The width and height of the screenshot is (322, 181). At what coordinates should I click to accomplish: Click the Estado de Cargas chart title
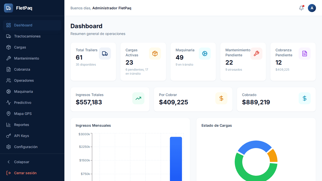tap(217, 125)
